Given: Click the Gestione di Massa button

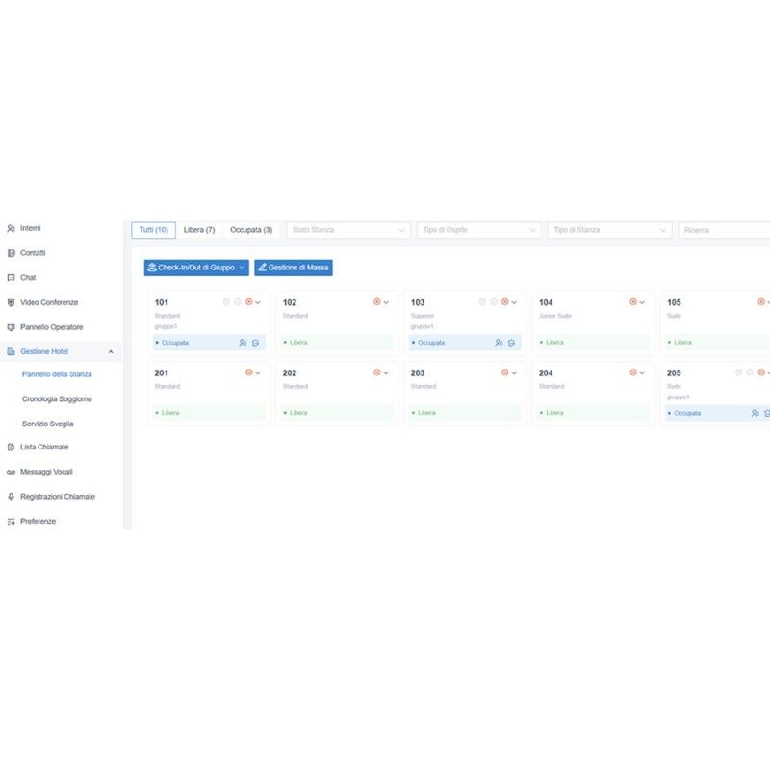Looking at the screenshot, I should pyautogui.click(x=294, y=268).
